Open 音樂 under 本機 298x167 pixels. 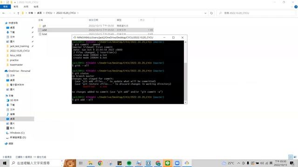(13, 114)
